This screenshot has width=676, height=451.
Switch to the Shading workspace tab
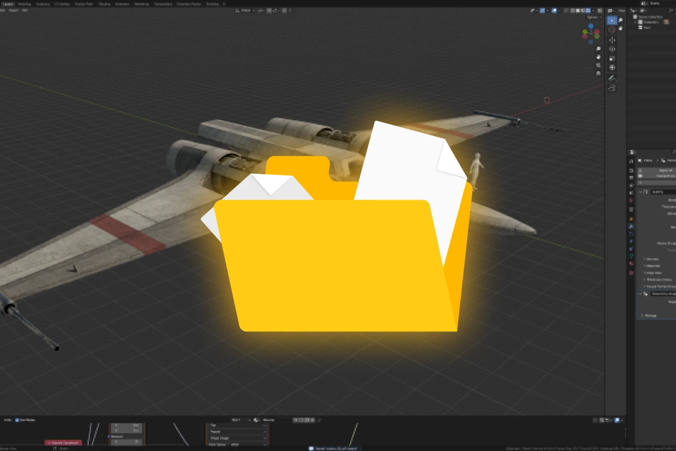click(x=104, y=4)
